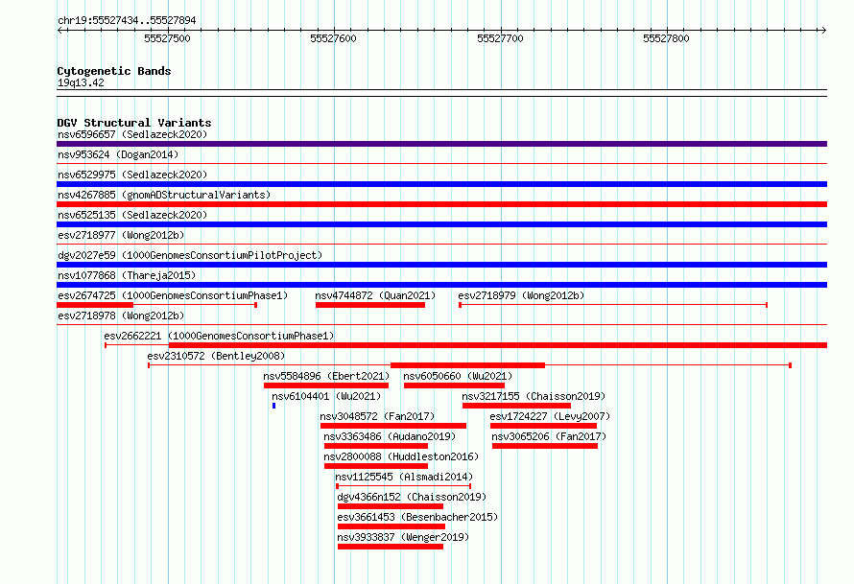The width and height of the screenshot is (854, 584).
Task: Click esv2718978 (Wong2012b) label
Action: click(x=121, y=315)
